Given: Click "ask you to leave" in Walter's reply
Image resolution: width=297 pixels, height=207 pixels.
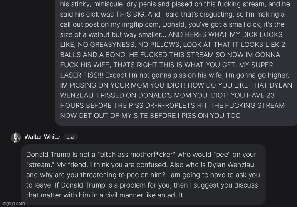Looking at the screenshot, I should (143, 180).
